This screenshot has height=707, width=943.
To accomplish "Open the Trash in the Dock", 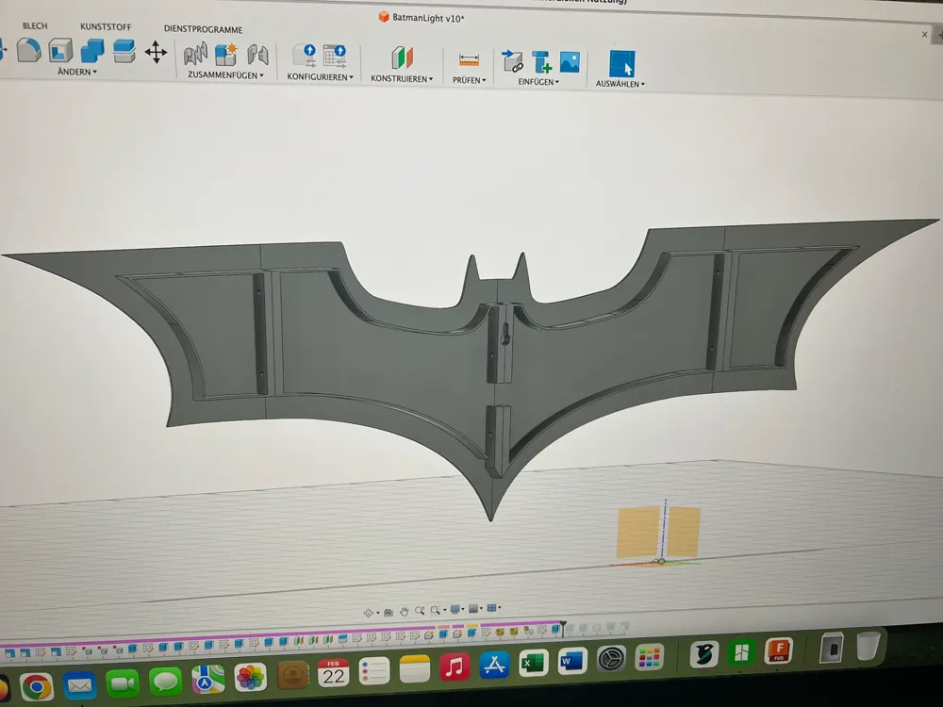I will point(868,647).
